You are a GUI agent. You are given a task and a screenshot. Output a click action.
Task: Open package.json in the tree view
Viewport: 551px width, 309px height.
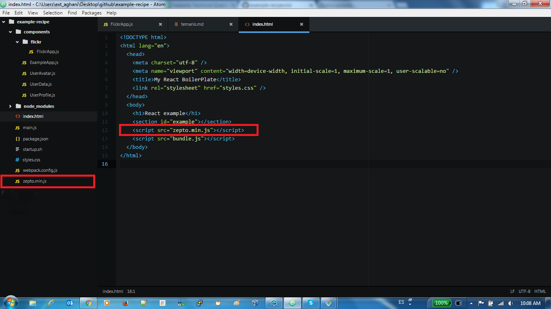(35, 139)
